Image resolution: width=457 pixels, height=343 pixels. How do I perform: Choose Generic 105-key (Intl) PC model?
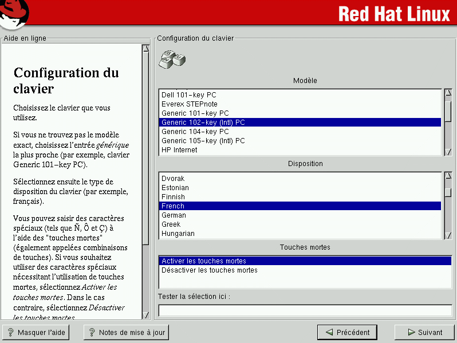coord(203,141)
